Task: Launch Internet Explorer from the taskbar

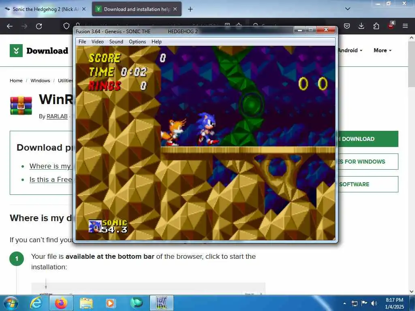Action: pyautogui.click(x=36, y=303)
